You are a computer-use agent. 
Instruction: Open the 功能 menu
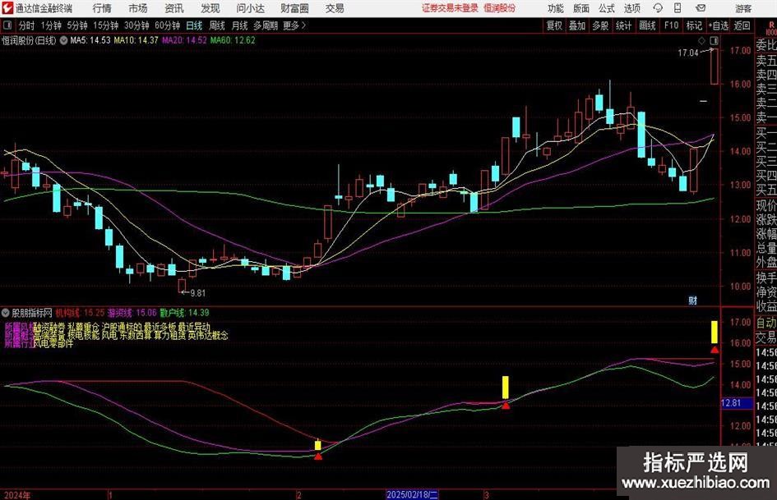click(556, 8)
